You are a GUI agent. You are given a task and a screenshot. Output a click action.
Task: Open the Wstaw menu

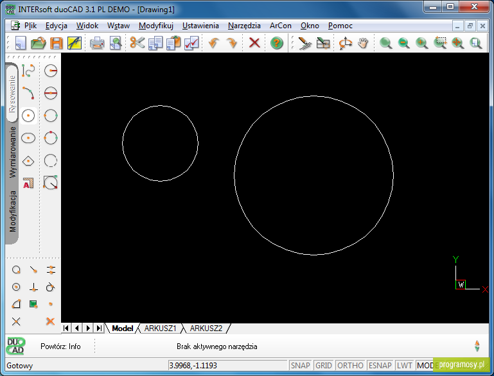click(x=118, y=26)
